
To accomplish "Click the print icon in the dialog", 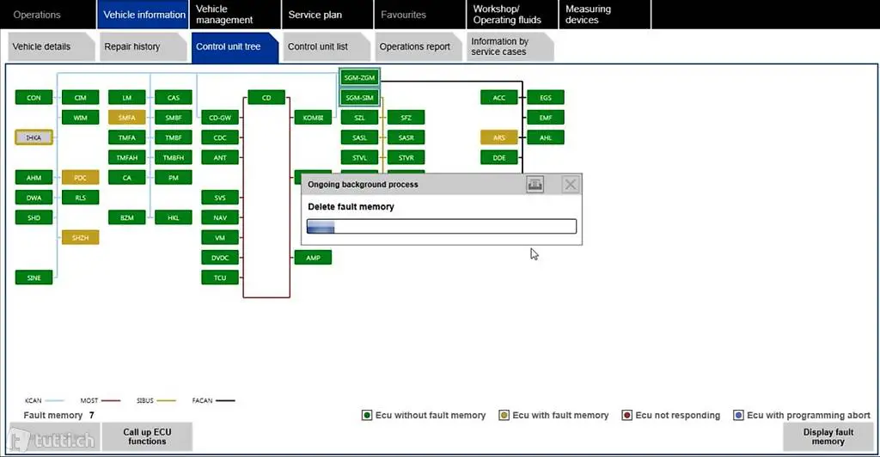I will coord(535,185).
